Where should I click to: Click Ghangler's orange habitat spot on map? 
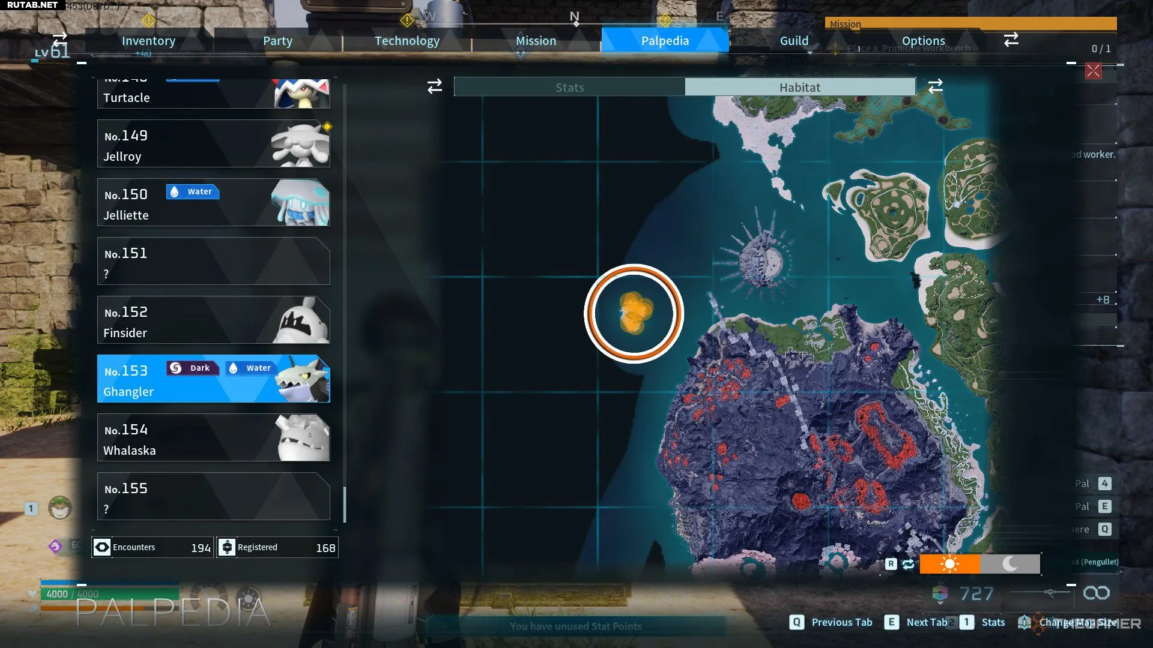tap(634, 313)
